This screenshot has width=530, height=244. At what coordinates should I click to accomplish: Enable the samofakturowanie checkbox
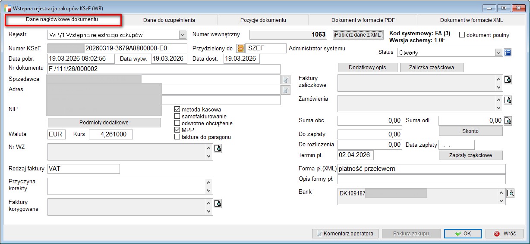pos(177,116)
